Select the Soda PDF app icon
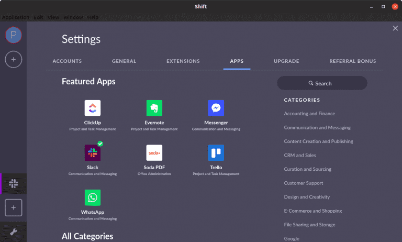This screenshot has width=402, height=242. 154,153
